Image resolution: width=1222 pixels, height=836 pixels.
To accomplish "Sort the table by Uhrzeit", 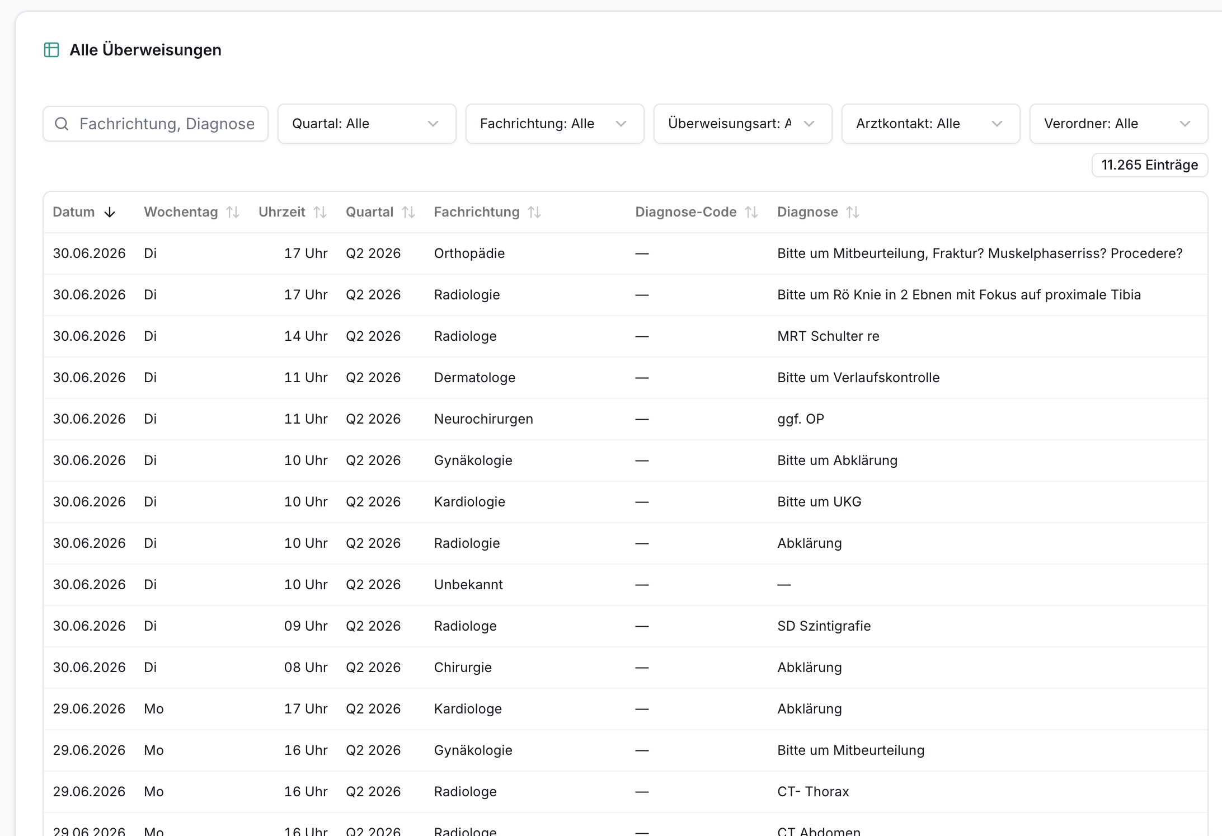I will [x=320, y=212].
